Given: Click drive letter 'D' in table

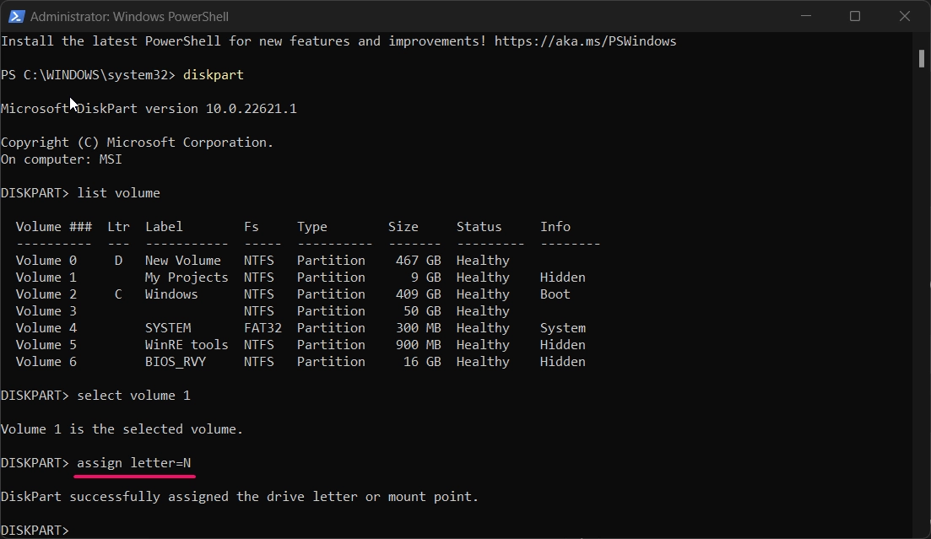Looking at the screenshot, I should coord(118,261).
